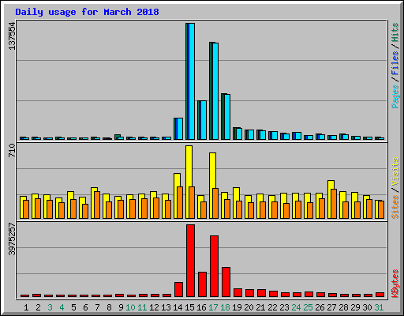
Task: Click the day 27 orange sites bar
Action: [334, 204]
